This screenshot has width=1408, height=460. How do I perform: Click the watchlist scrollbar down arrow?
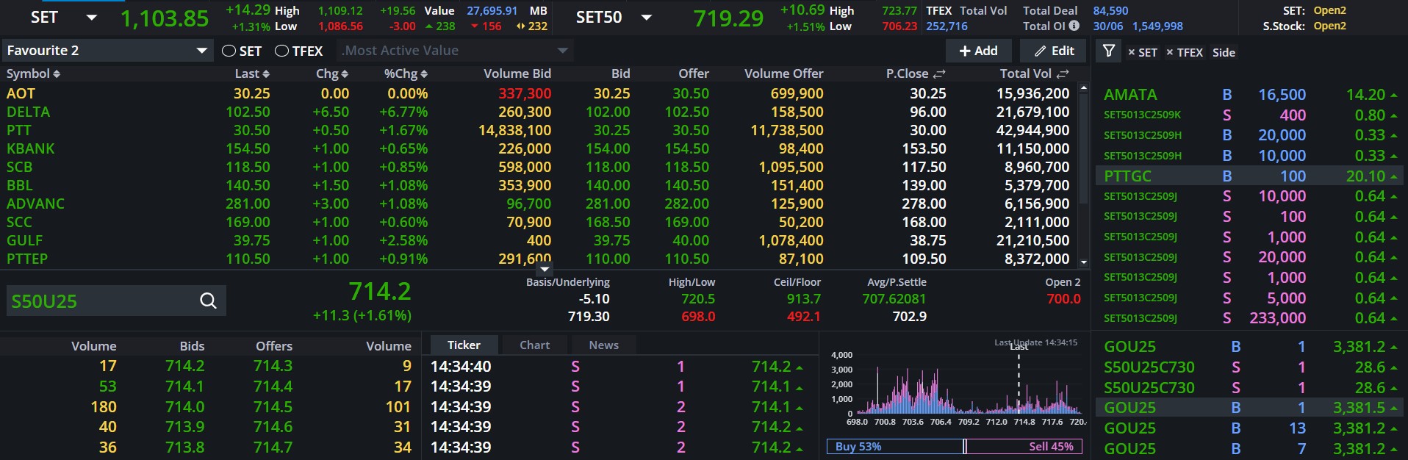(x=1083, y=262)
